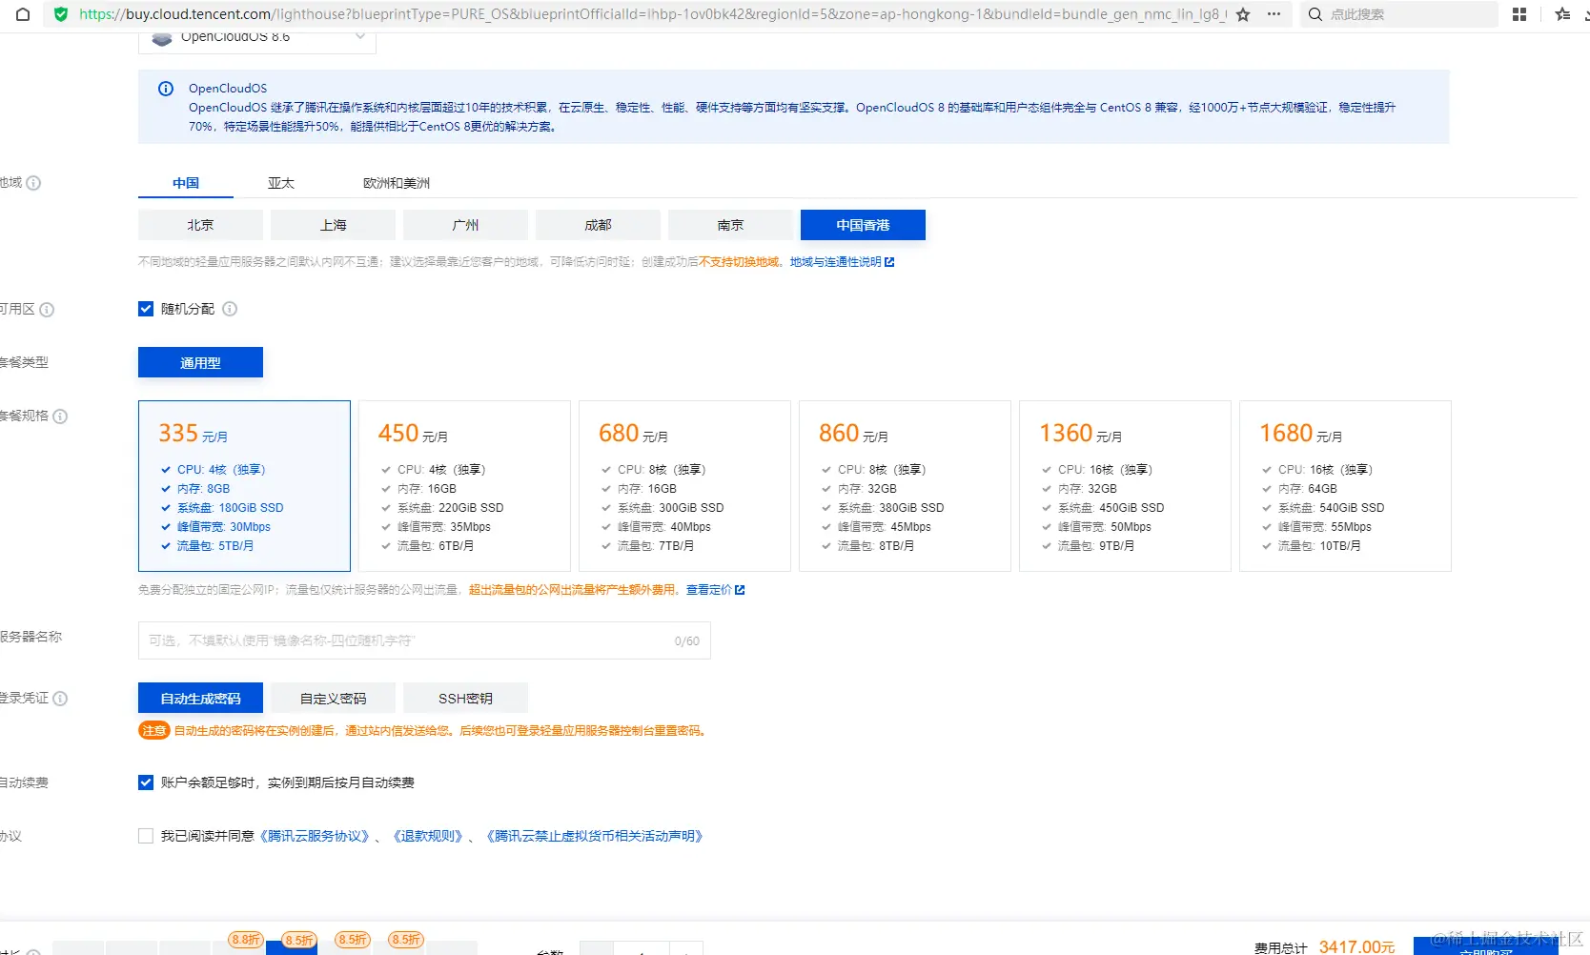Click the info icon beside 随机分配
Viewport: 1590px width, 955px height.
[230, 309]
